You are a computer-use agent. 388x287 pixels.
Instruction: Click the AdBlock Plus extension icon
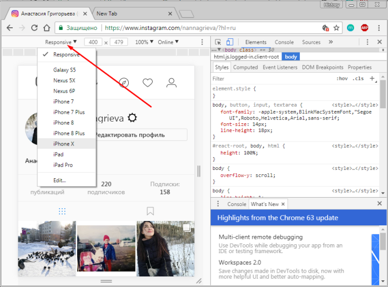[x=365, y=28]
